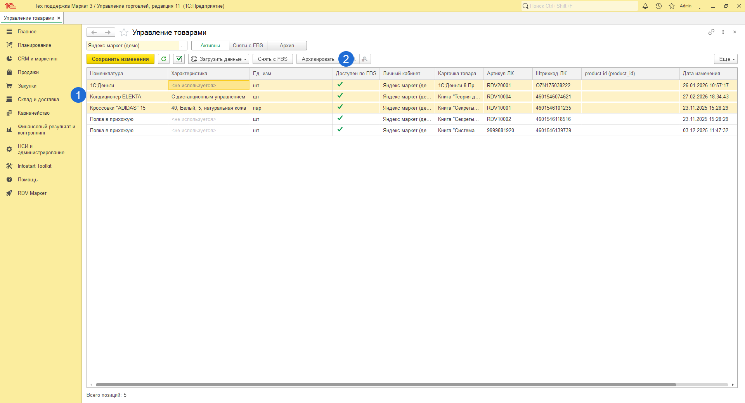Click the refresh icon in the toolbar

(x=164, y=59)
